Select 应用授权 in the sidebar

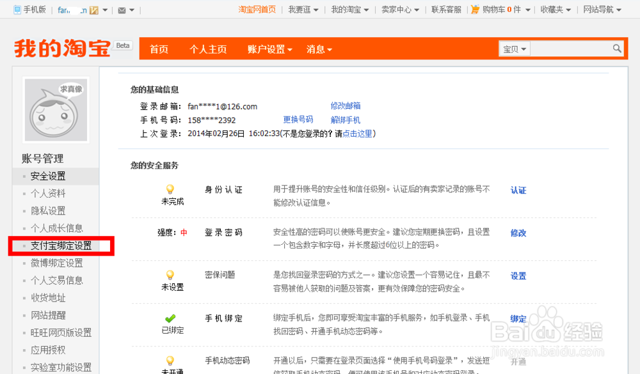point(48,350)
